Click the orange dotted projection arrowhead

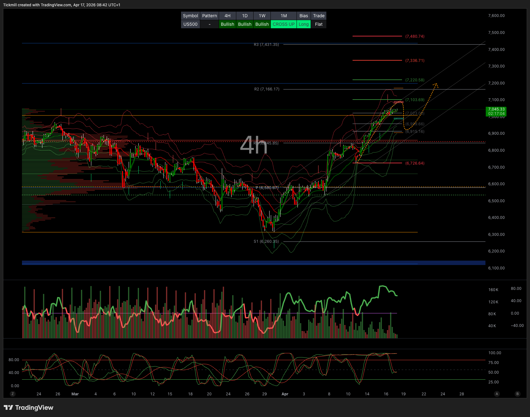coord(436,84)
